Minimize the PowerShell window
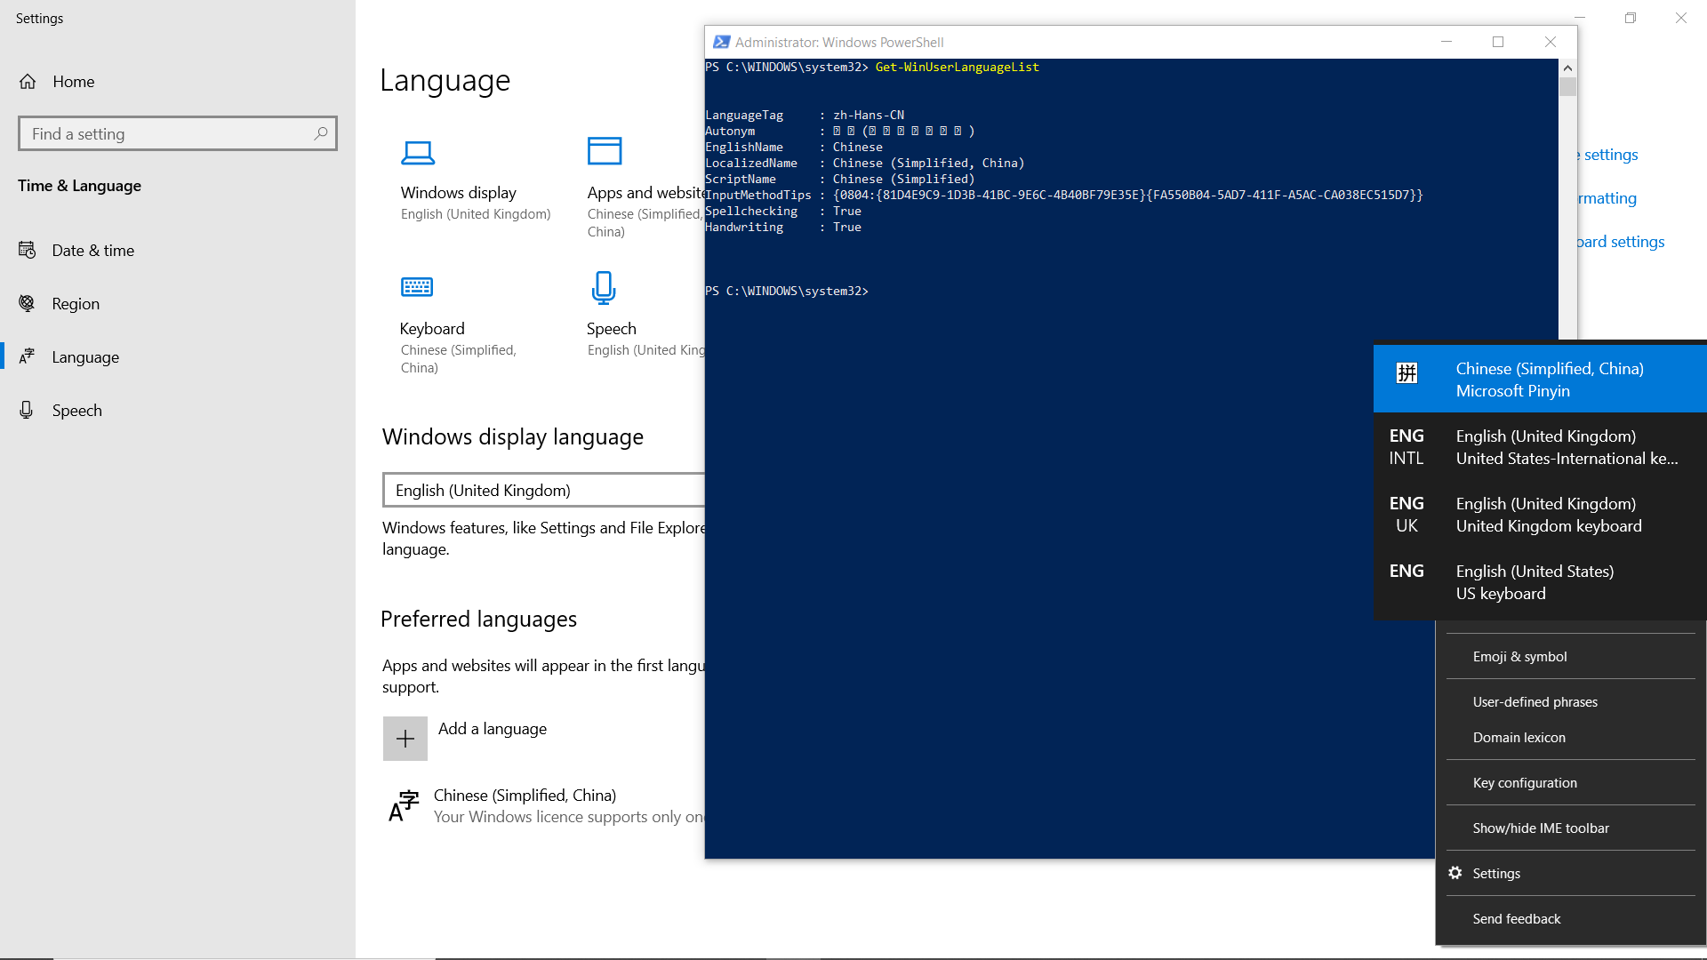The image size is (1707, 960). coord(1447,42)
